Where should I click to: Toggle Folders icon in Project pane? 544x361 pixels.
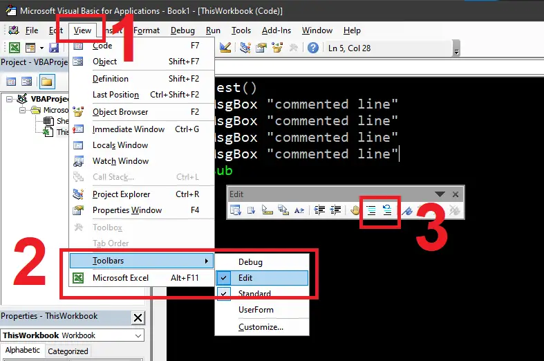coord(47,82)
